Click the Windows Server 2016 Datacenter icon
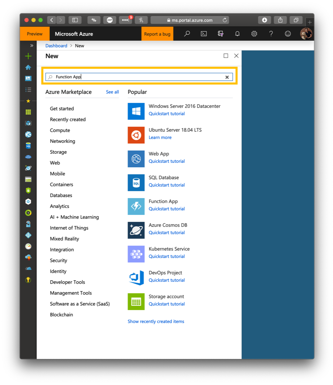The width and height of the screenshot is (333, 385). 136,111
